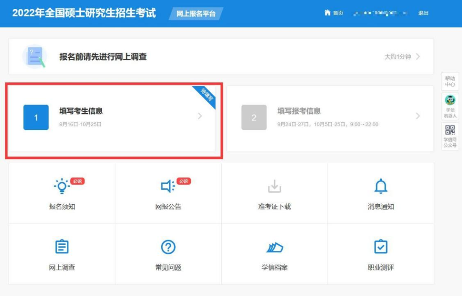
Task: Click the home icon next to 首页
Action: [x=327, y=13]
